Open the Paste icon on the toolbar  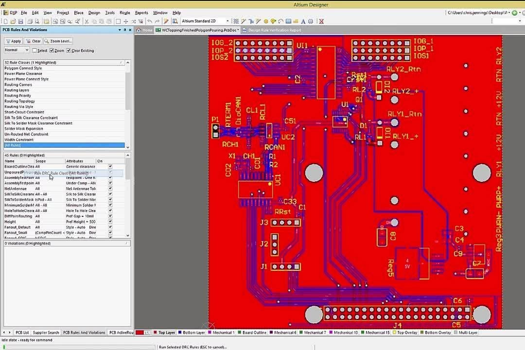tap(101, 21)
